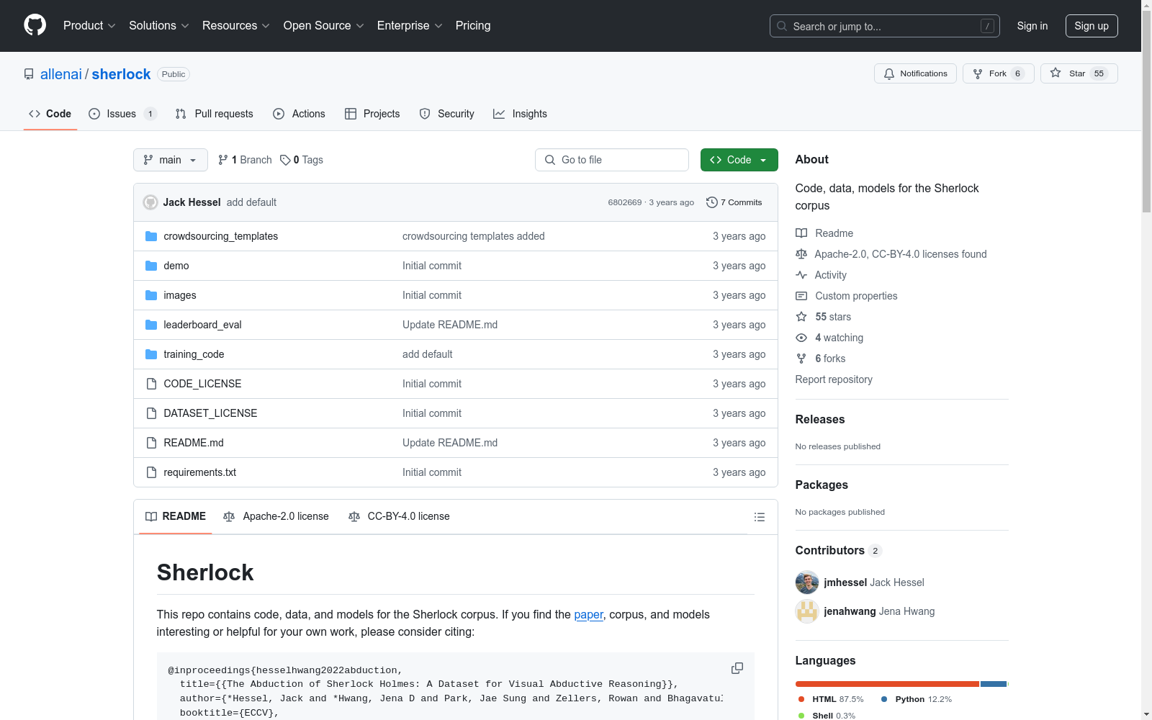The height and width of the screenshot is (720, 1152).
Task: Open the paper link in README
Action: [x=588, y=614]
